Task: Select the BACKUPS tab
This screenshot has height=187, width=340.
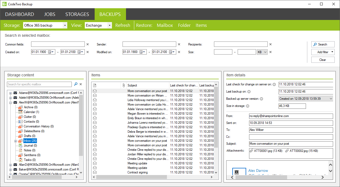Action: 110,14
